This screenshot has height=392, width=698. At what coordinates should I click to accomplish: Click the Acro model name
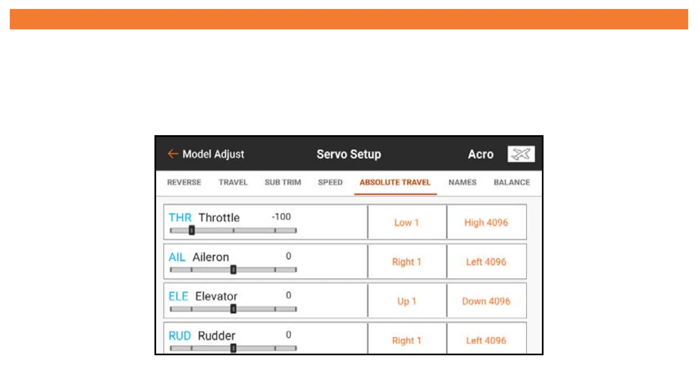click(481, 154)
